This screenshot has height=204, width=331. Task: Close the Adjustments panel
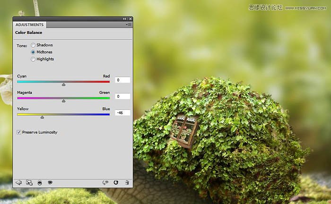pos(131,19)
